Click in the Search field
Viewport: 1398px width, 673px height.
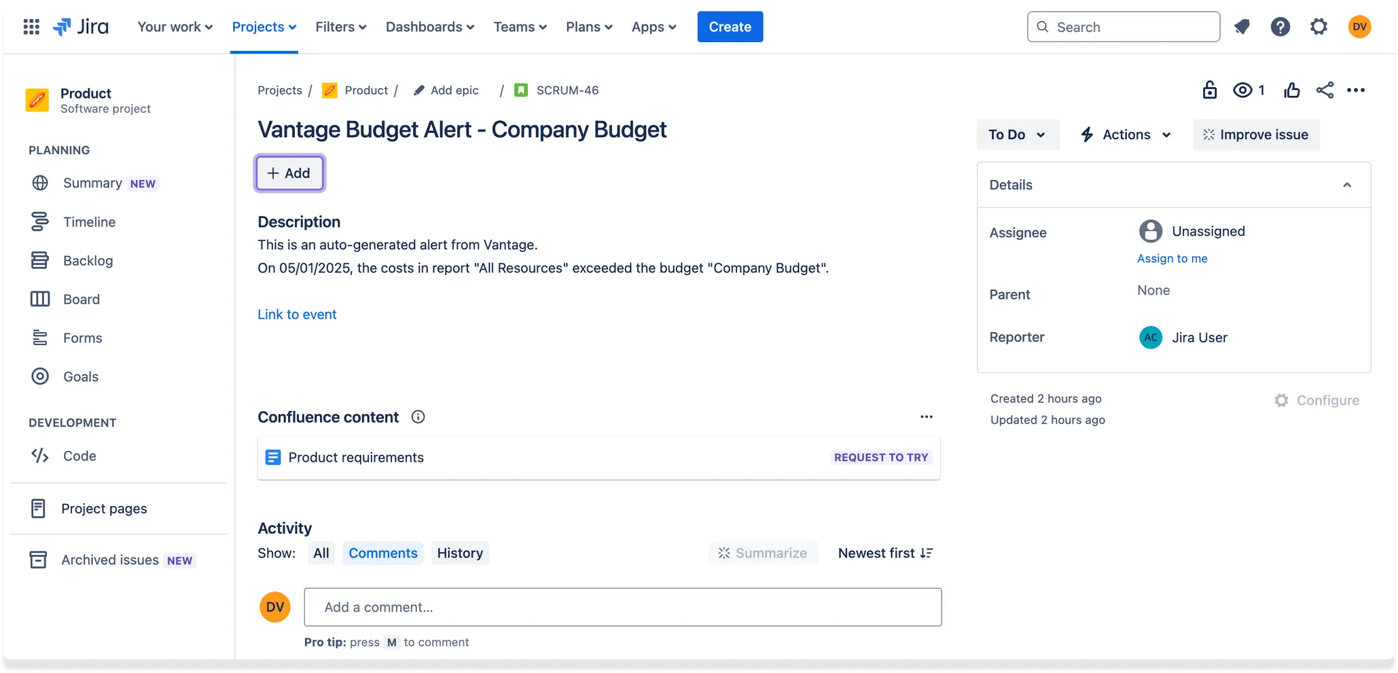click(1124, 27)
